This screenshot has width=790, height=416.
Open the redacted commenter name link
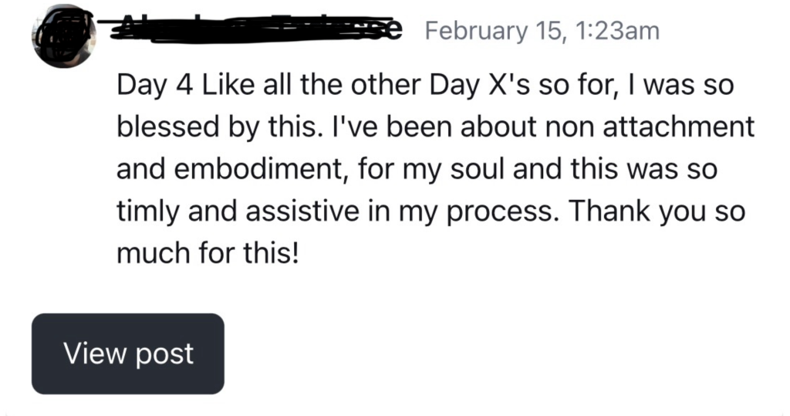256,29
